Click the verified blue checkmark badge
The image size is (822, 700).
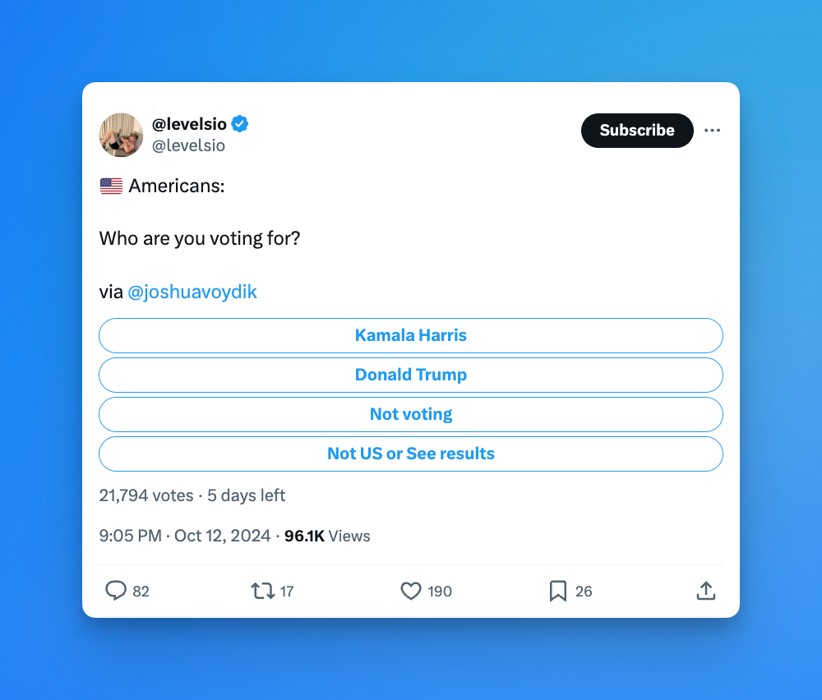click(238, 123)
